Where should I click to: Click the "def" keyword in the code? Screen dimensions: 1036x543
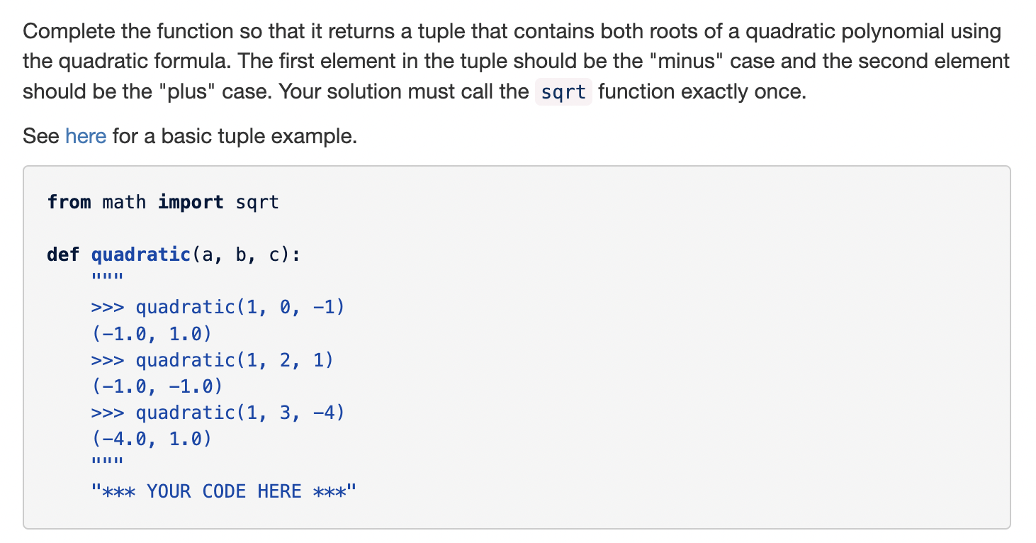point(63,254)
